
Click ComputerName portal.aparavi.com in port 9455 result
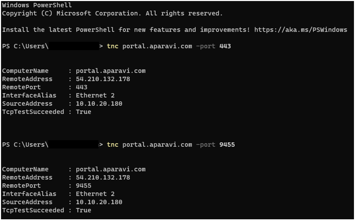(111, 169)
